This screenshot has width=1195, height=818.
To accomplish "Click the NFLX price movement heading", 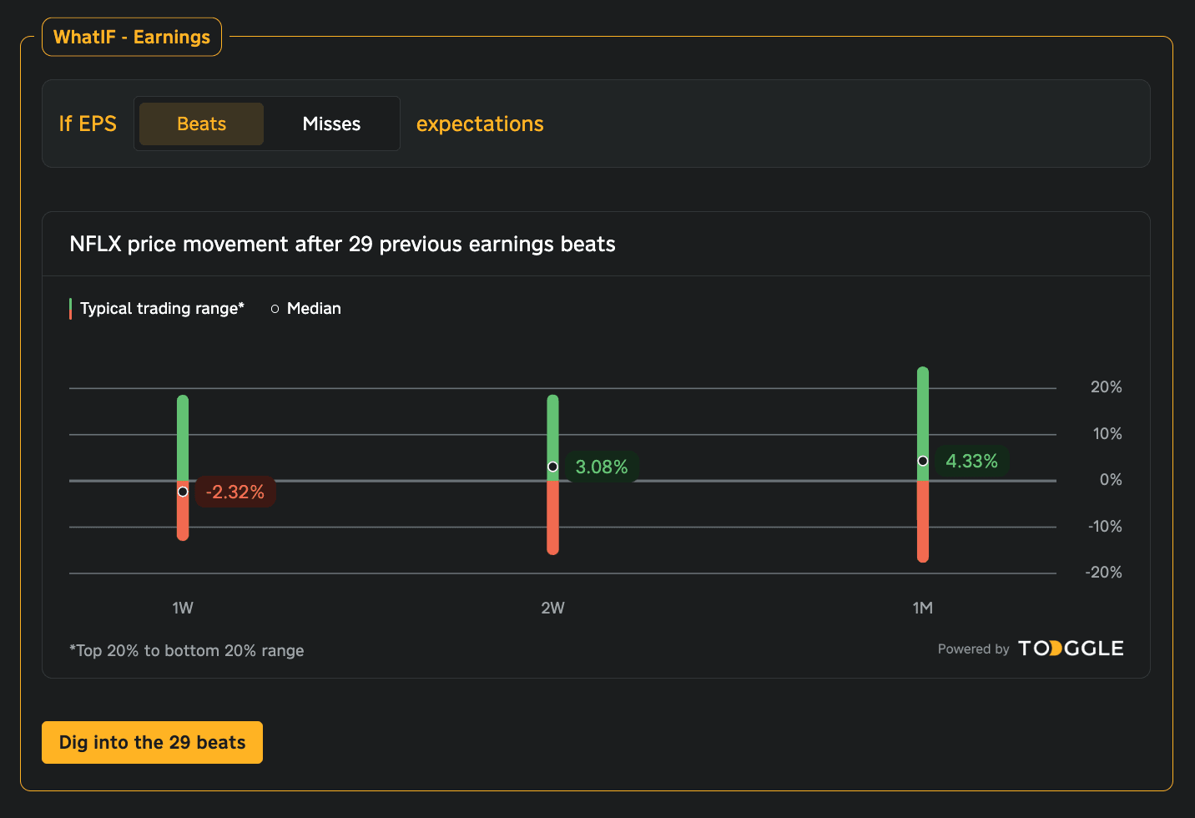I will pos(342,244).
